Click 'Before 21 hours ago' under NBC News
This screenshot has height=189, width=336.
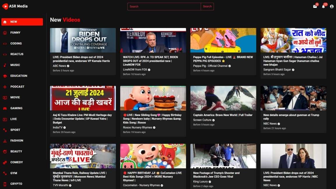(x=274, y=128)
